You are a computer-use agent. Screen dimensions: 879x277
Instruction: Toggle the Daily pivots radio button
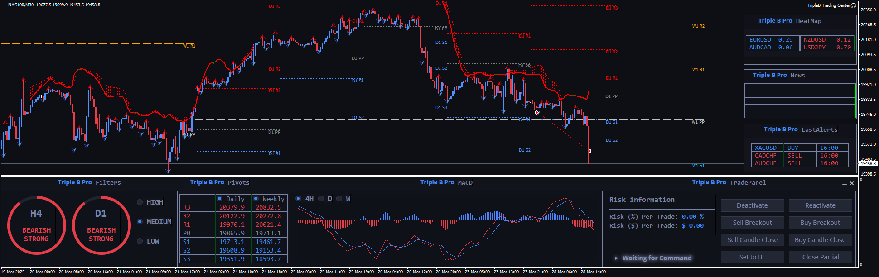pos(220,199)
